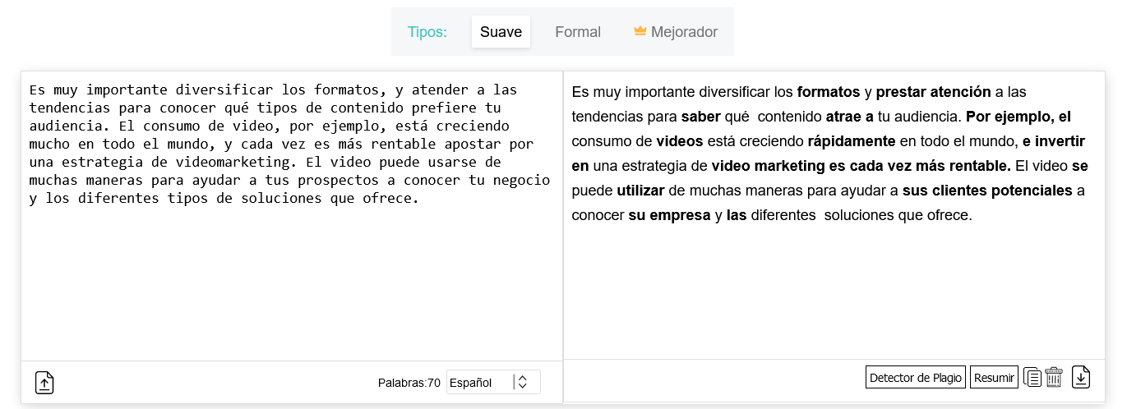Screen dimensions: 1127x409
Task: Click the bold word 'utilizar' in output
Action: pos(639,191)
